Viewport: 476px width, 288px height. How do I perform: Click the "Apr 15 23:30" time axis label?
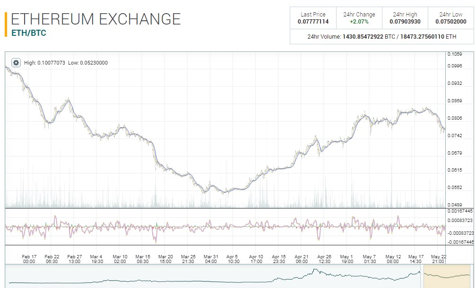coord(279,259)
